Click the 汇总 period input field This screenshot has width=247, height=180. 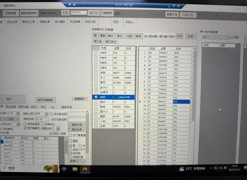[x=78, y=13]
